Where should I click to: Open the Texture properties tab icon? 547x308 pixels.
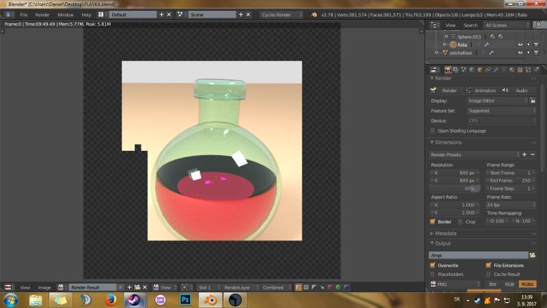520,70
